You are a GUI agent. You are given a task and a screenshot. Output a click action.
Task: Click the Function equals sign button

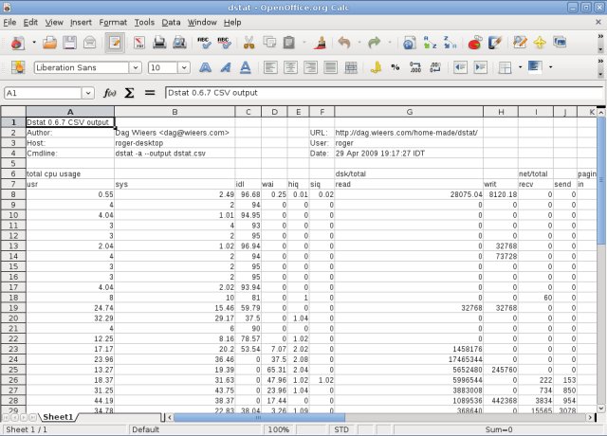click(150, 93)
